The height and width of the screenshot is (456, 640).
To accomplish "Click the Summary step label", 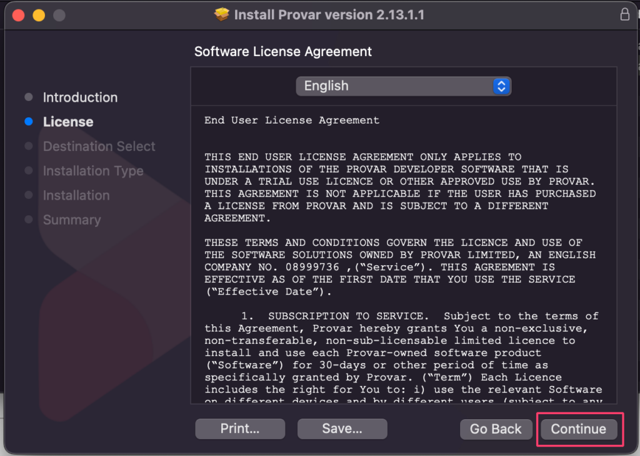I will [x=72, y=220].
